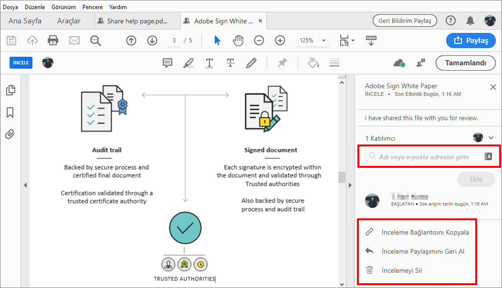502x288 pixels.
Task: Click the scrollbar up arrow
Action: (x=342, y=82)
